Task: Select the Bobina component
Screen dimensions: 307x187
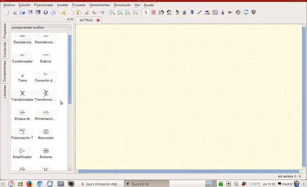Action: (46, 58)
